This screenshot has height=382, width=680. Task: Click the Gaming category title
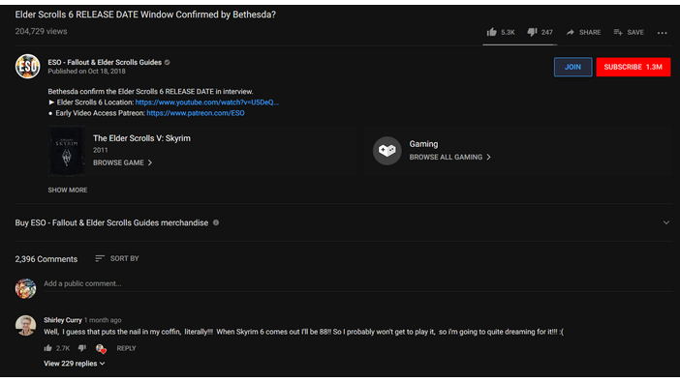click(x=423, y=144)
